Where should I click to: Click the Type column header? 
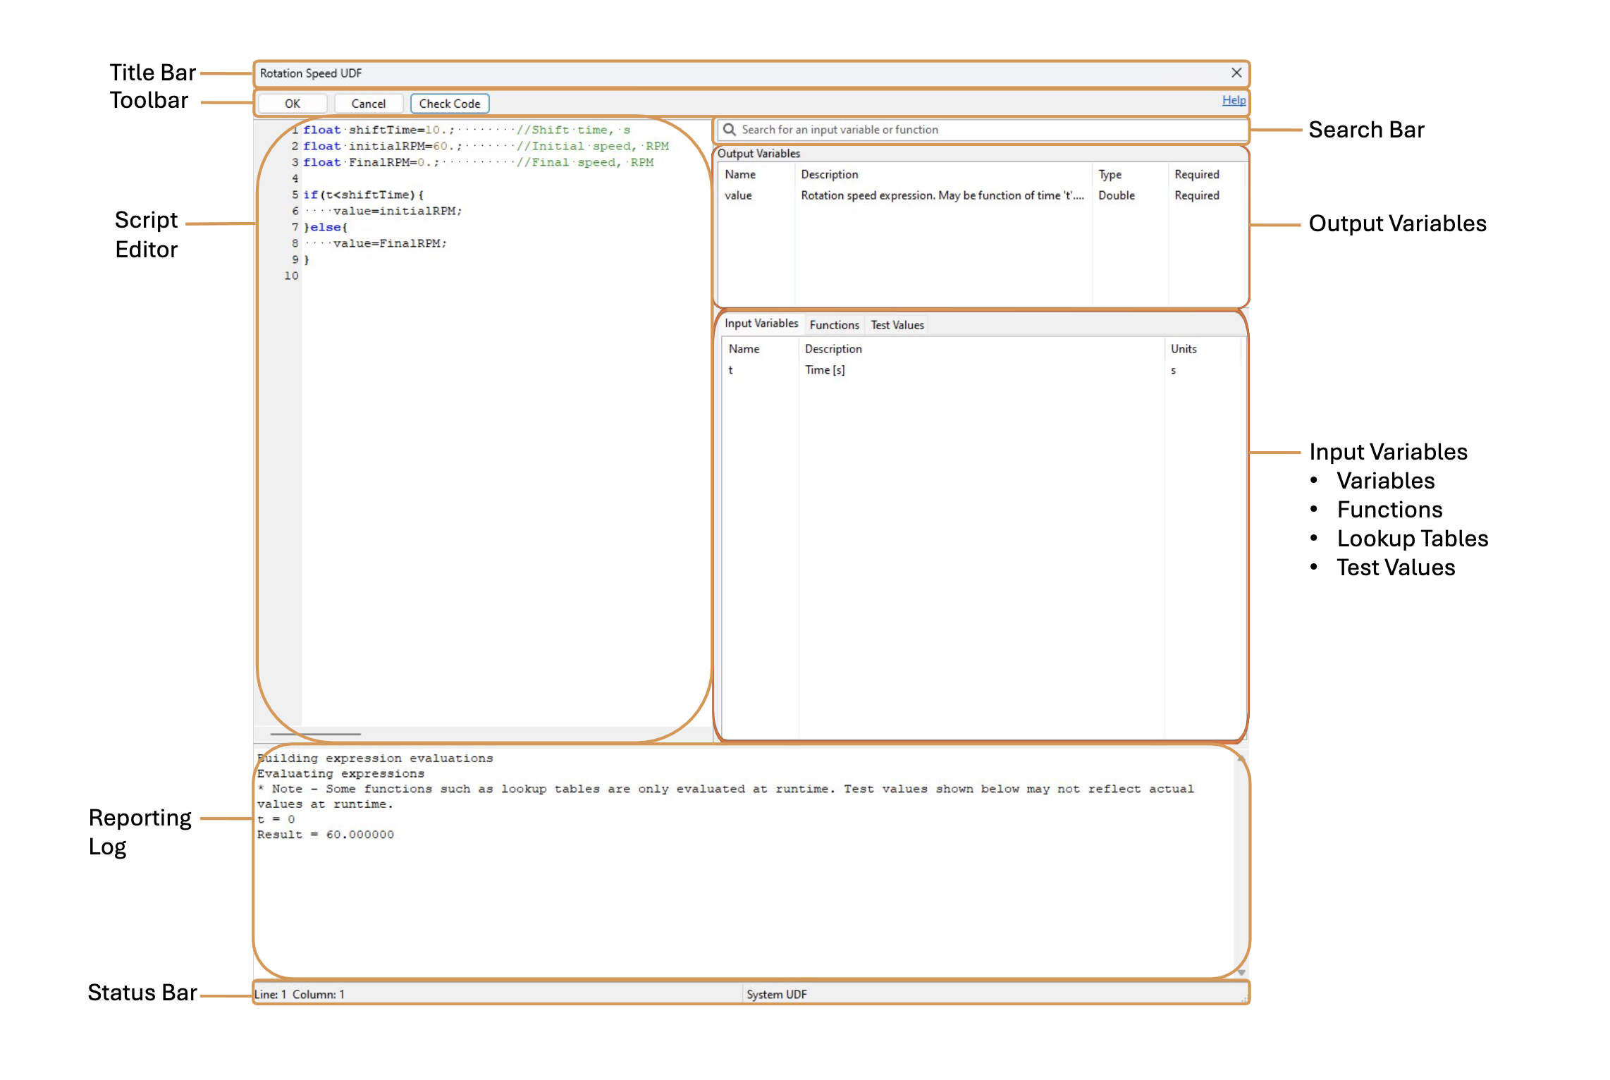click(x=1110, y=174)
